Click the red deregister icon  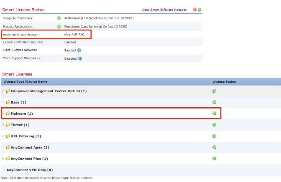coord(194,10)
